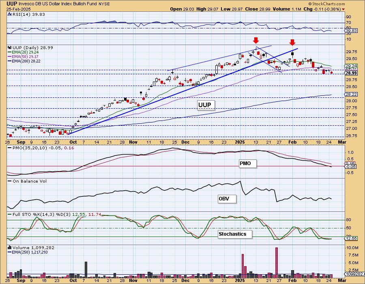365x284 pixels.
Task: Click the boxed UUP annotation on the price chart
Action: pyautogui.click(x=205, y=105)
